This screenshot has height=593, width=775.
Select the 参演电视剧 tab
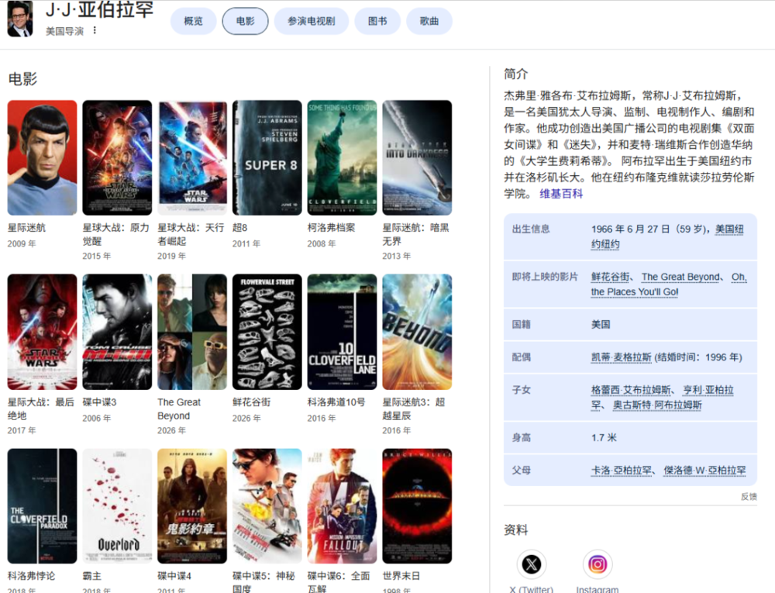[311, 21]
